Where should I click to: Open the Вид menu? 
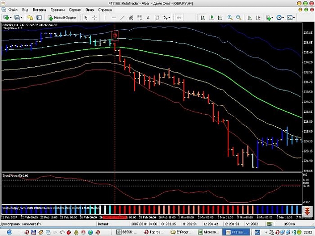pos(25,10)
